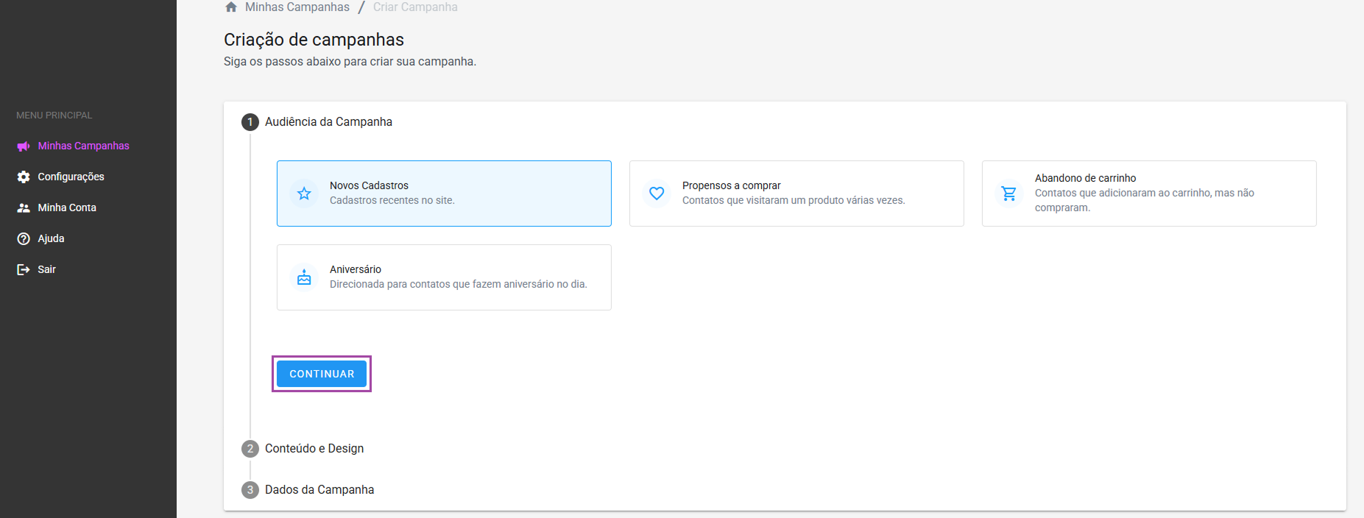Viewport: 1364px width, 518px height.
Task: Click 'Direcionada para contatos que fazem aniversário' text
Action: pyautogui.click(x=459, y=284)
